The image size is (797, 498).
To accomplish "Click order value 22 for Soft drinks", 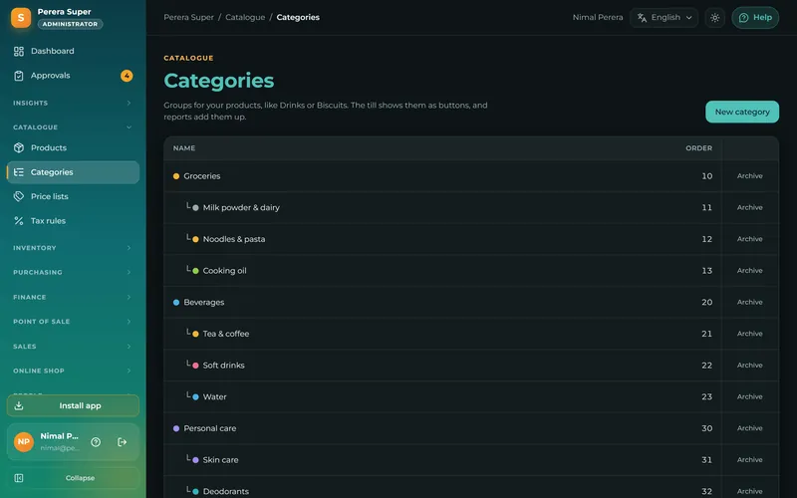I will point(706,366).
